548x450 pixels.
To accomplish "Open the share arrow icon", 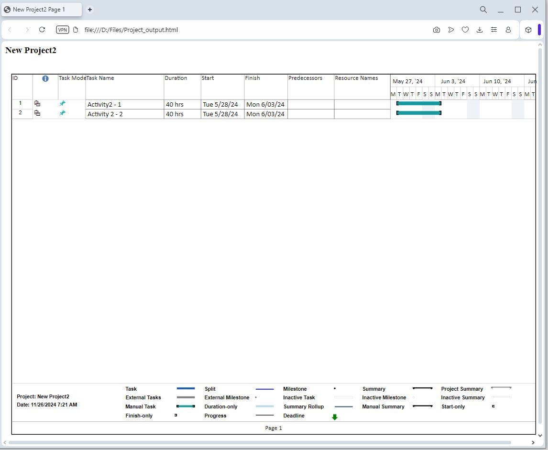I will (451, 30).
